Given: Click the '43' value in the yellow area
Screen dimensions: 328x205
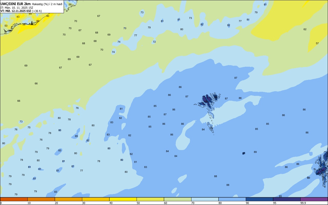Looking at the screenshot, I should [18, 17].
